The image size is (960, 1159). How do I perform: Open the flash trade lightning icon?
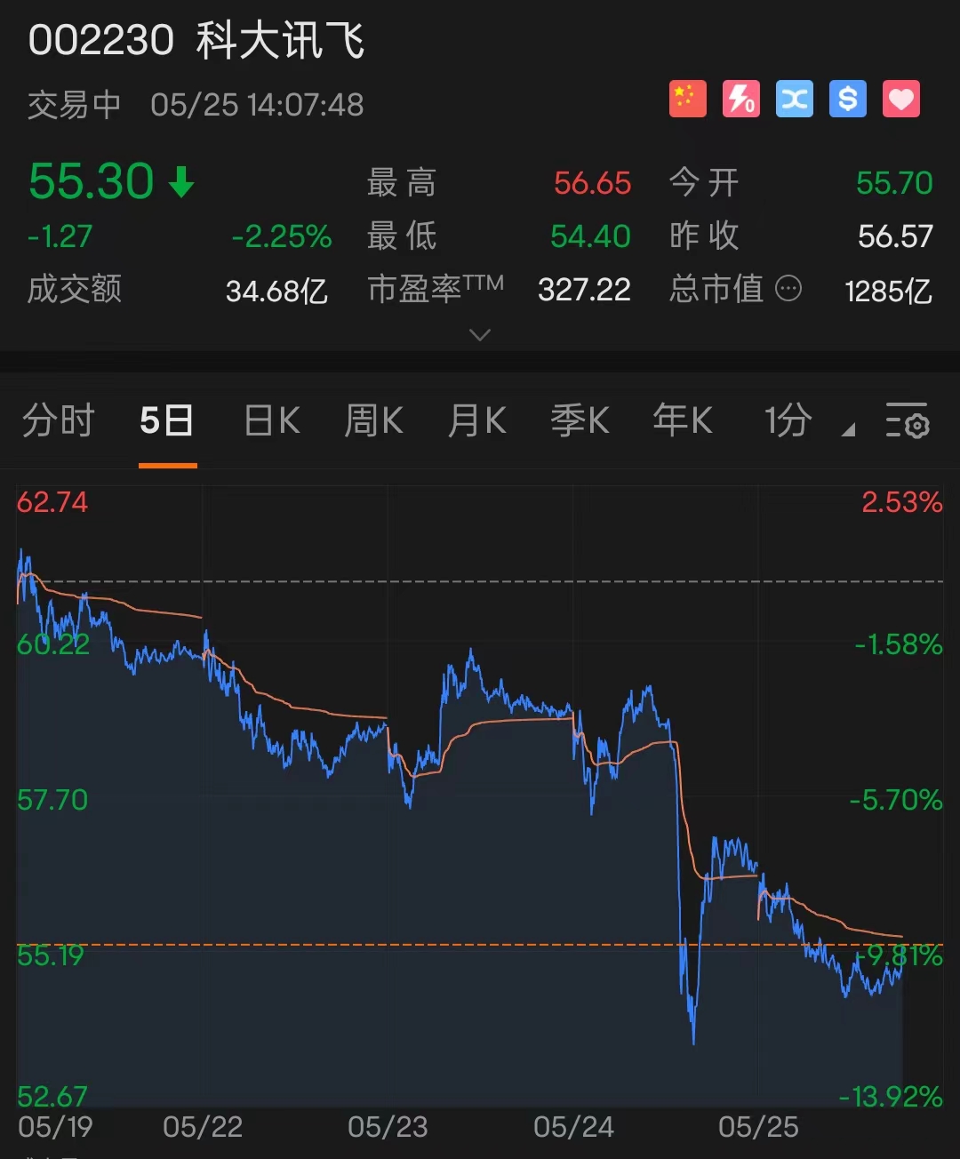click(740, 98)
